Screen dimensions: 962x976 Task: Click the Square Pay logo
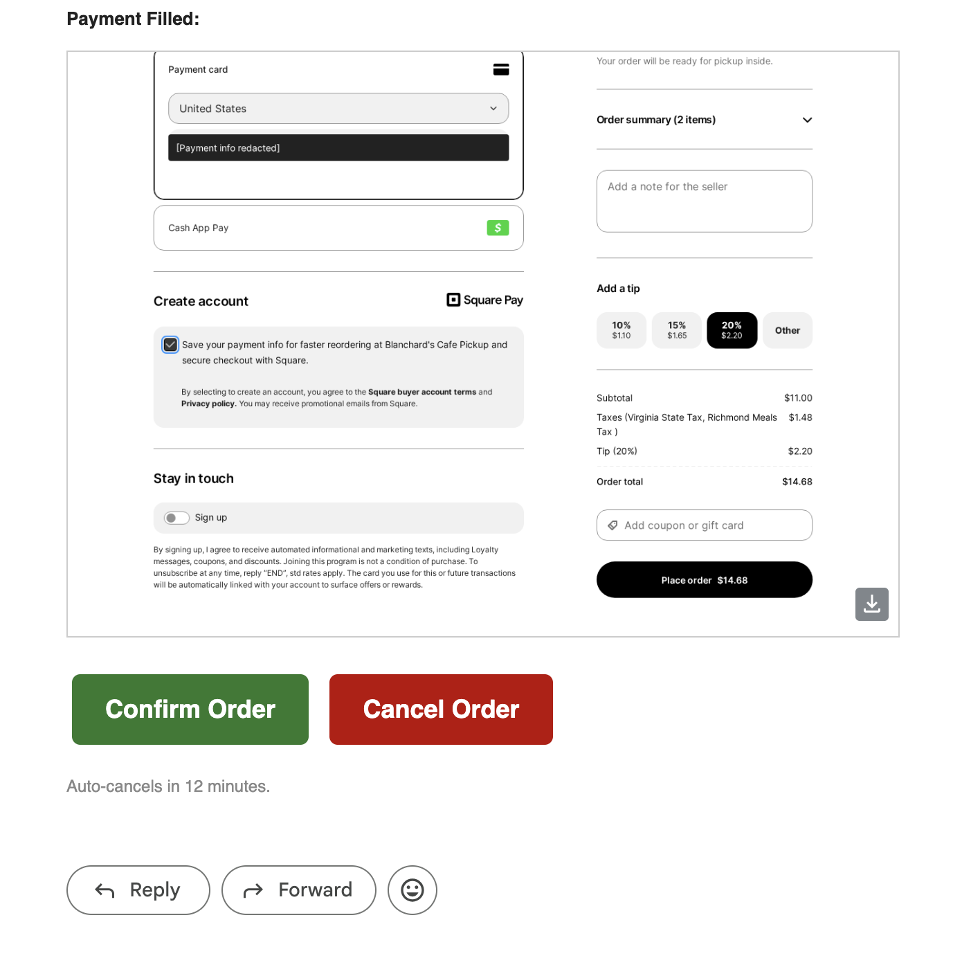484,300
